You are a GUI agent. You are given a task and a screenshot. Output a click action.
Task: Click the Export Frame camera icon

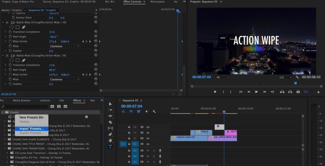coord(298,92)
